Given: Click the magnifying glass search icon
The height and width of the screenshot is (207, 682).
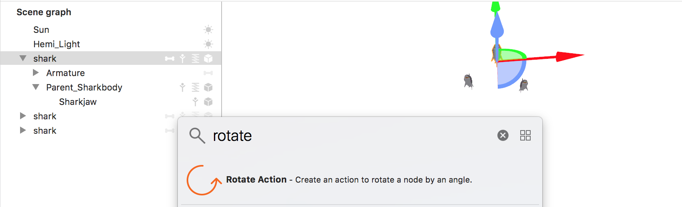Looking at the screenshot, I should pos(197,136).
